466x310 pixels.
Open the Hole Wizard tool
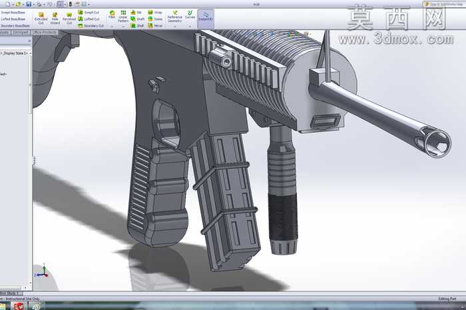pos(55,19)
